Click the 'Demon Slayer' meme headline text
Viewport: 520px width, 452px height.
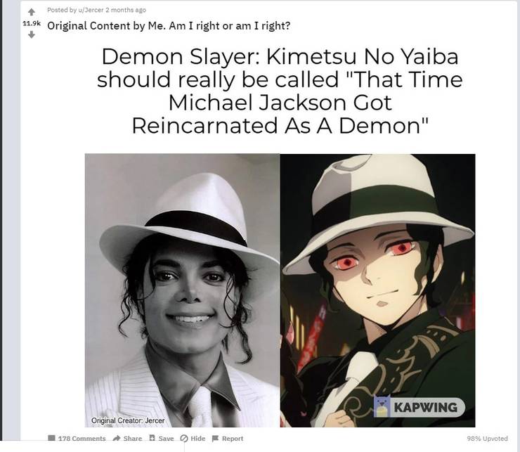point(280,91)
